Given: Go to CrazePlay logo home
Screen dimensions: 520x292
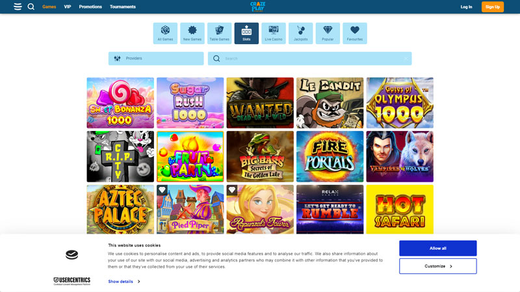Looking at the screenshot, I should 257,6.
